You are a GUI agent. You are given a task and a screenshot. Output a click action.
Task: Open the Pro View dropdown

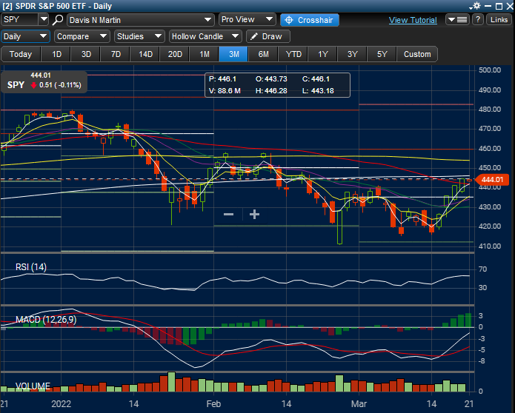(247, 20)
